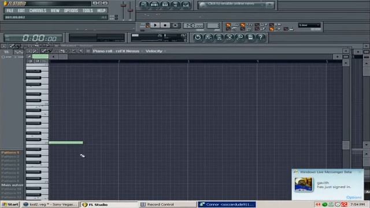
Task: Open the TOOLS menu
Action: [87, 10]
